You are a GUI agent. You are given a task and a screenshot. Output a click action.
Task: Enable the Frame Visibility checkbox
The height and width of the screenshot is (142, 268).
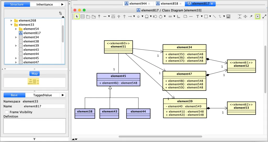7,112
